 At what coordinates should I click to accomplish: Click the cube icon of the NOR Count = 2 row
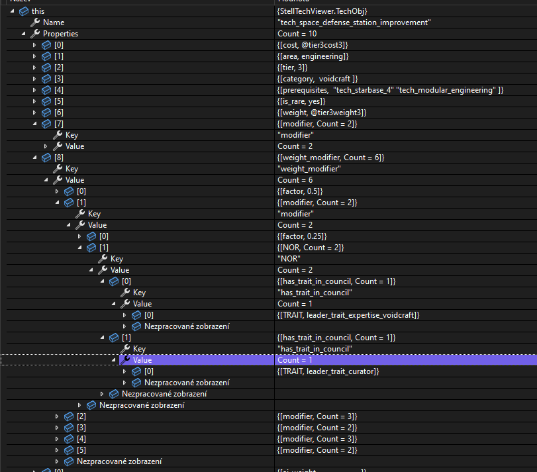91,248
